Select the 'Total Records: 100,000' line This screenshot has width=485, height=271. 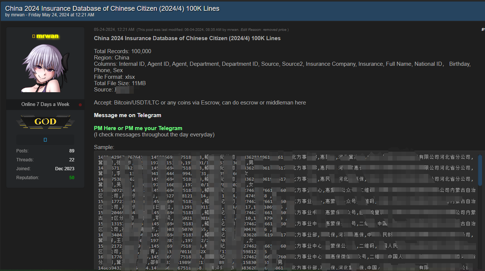click(123, 51)
